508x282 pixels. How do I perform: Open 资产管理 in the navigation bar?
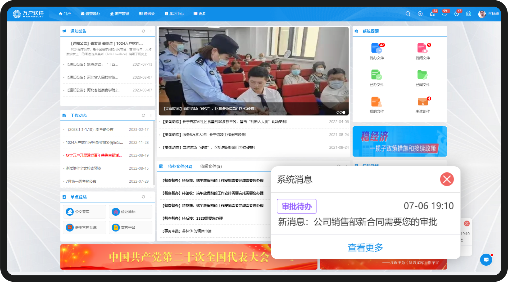click(120, 14)
